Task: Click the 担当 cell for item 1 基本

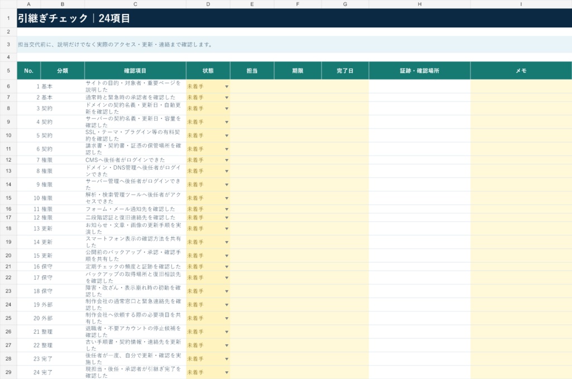Action: click(252, 87)
